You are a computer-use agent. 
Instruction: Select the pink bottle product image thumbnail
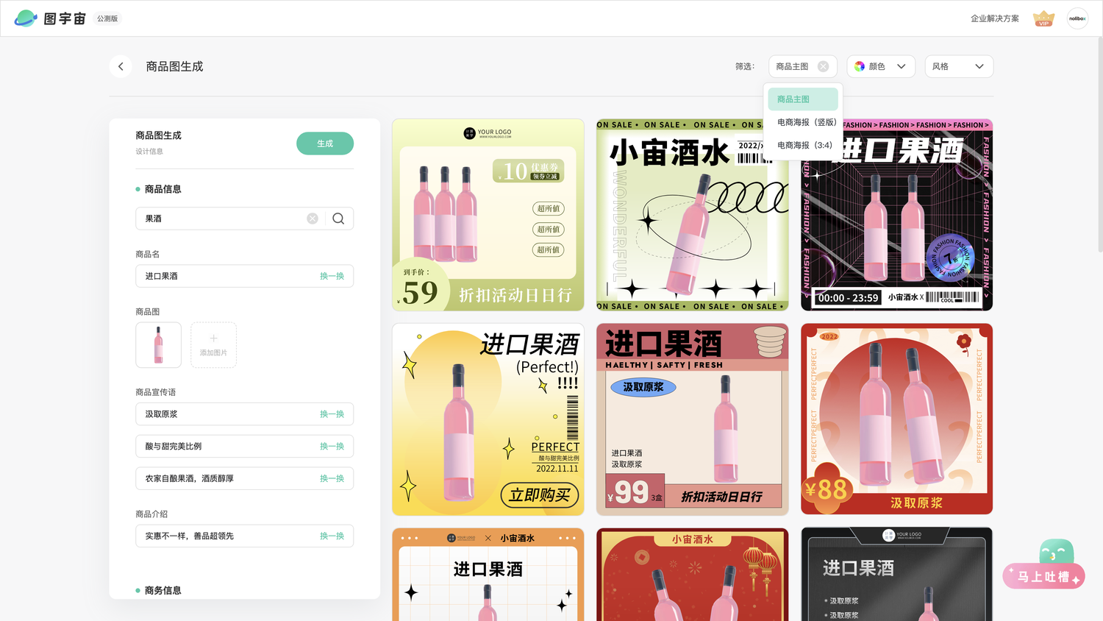pyautogui.click(x=158, y=345)
